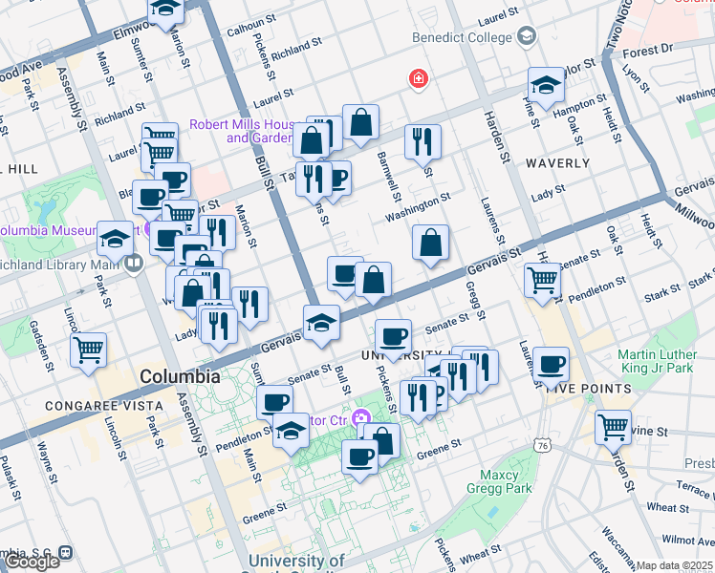715x573 pixels.
Task: Click the camera attraction icon next to 'tor Ctr'
Action: coord(361,418)
